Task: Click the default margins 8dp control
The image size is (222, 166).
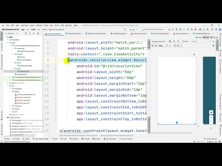Action: tap(161, 46)
